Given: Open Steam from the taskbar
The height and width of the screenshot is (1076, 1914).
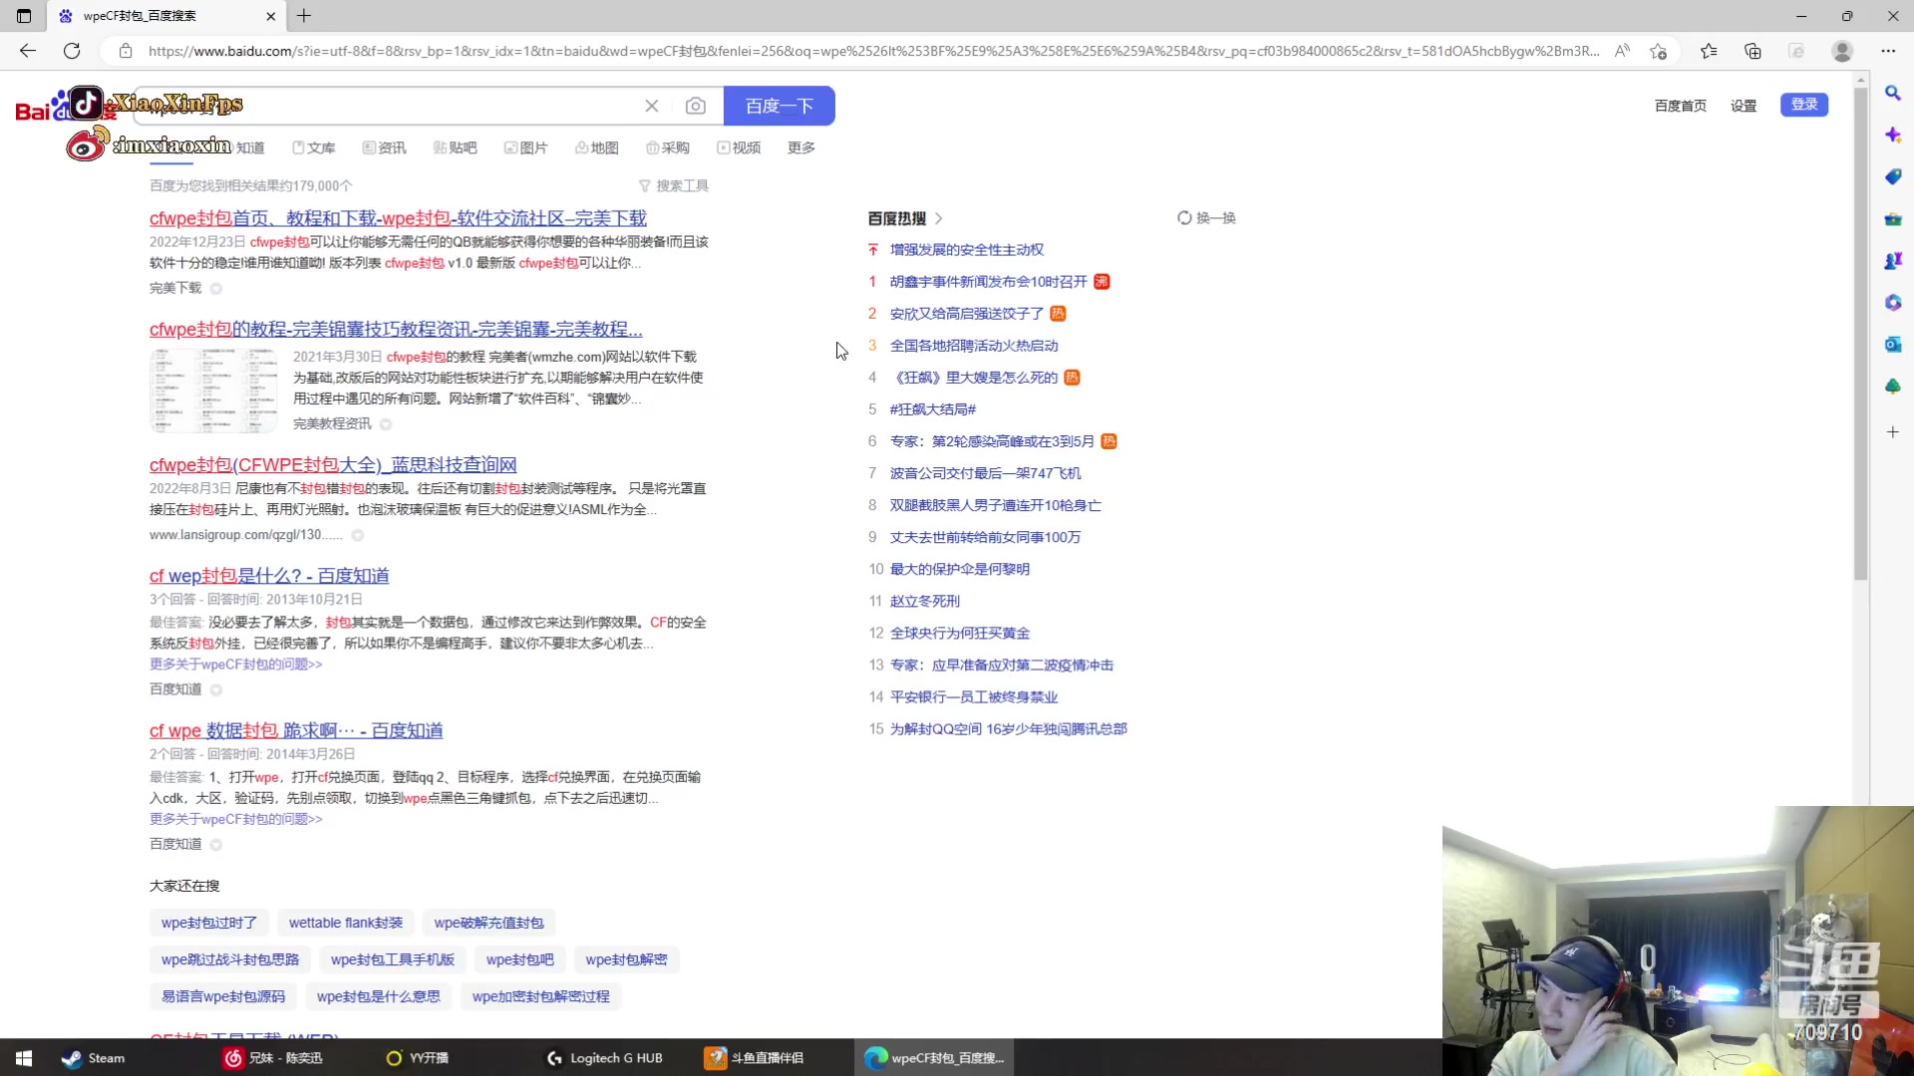Looking at the screenshot, I should [x=93, y=1058].
